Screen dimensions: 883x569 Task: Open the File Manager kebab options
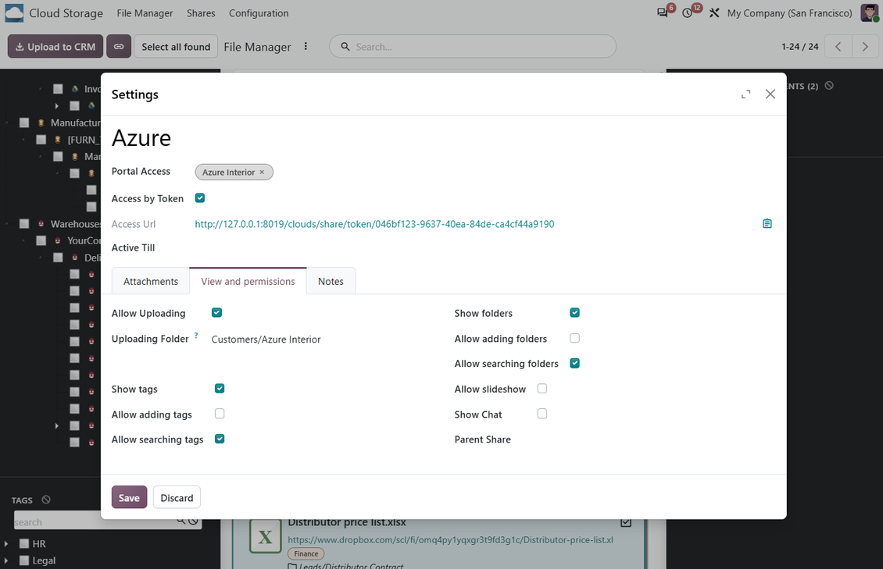coord(306,47)
